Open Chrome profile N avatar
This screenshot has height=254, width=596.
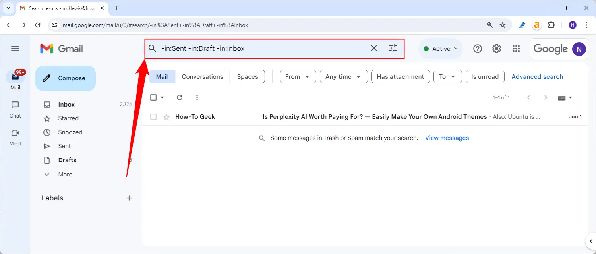573,25
